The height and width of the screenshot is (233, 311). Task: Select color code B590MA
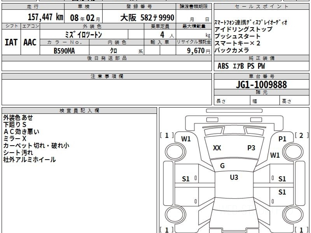pos(64,51)
